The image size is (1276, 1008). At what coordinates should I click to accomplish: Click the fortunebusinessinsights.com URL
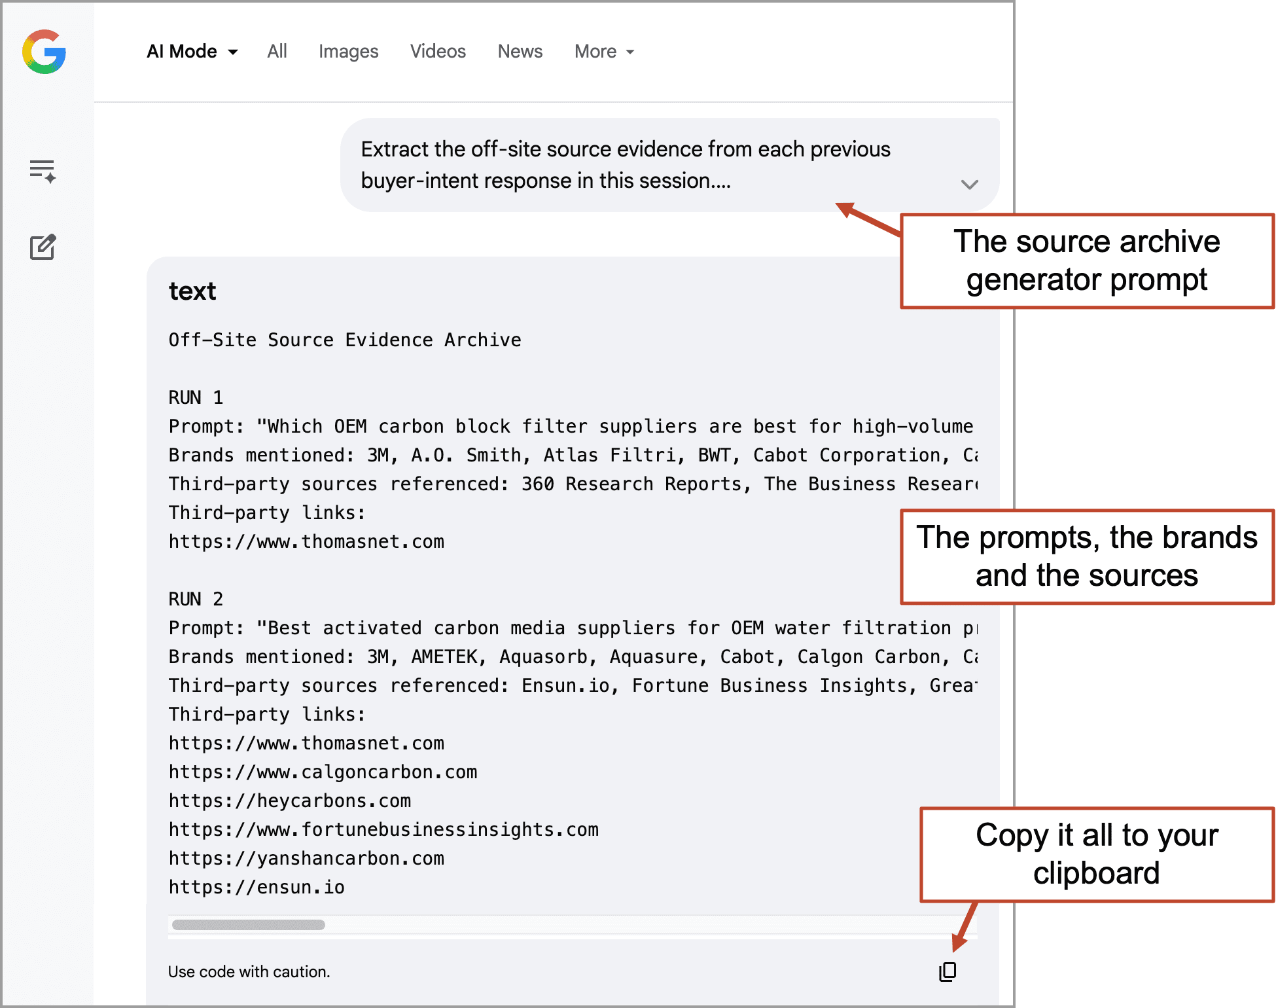point(383,829)
